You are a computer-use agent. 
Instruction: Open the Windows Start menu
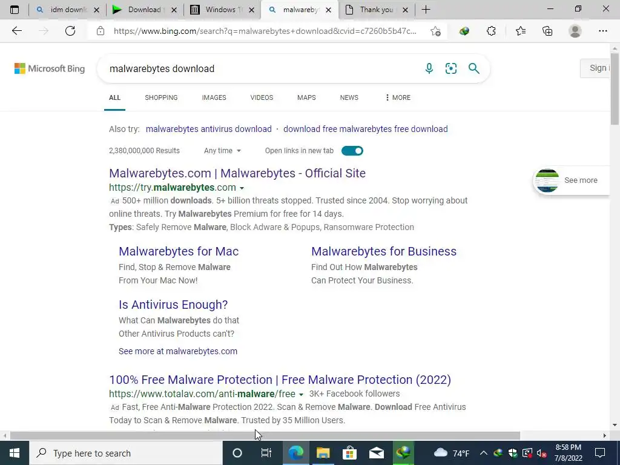15,453
